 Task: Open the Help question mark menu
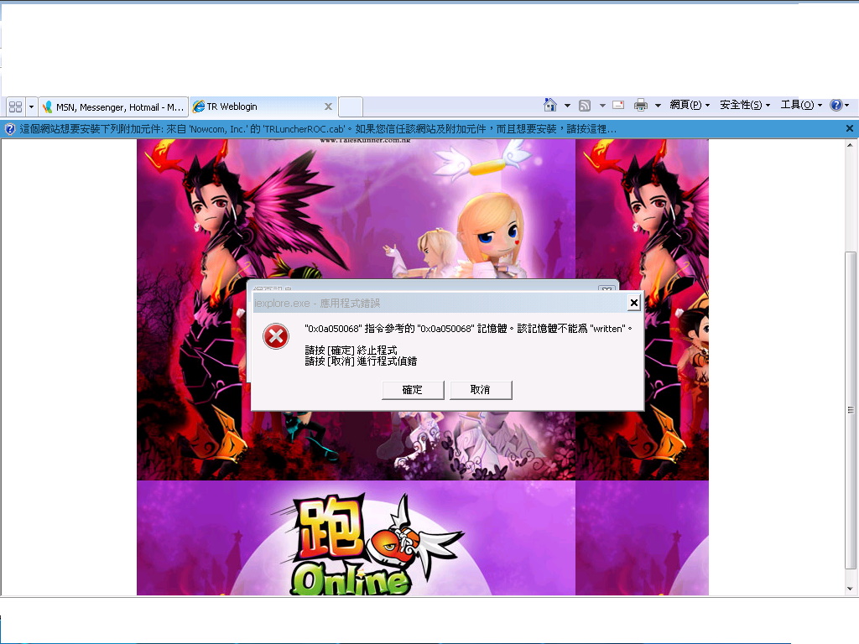[x=839, y=105]
